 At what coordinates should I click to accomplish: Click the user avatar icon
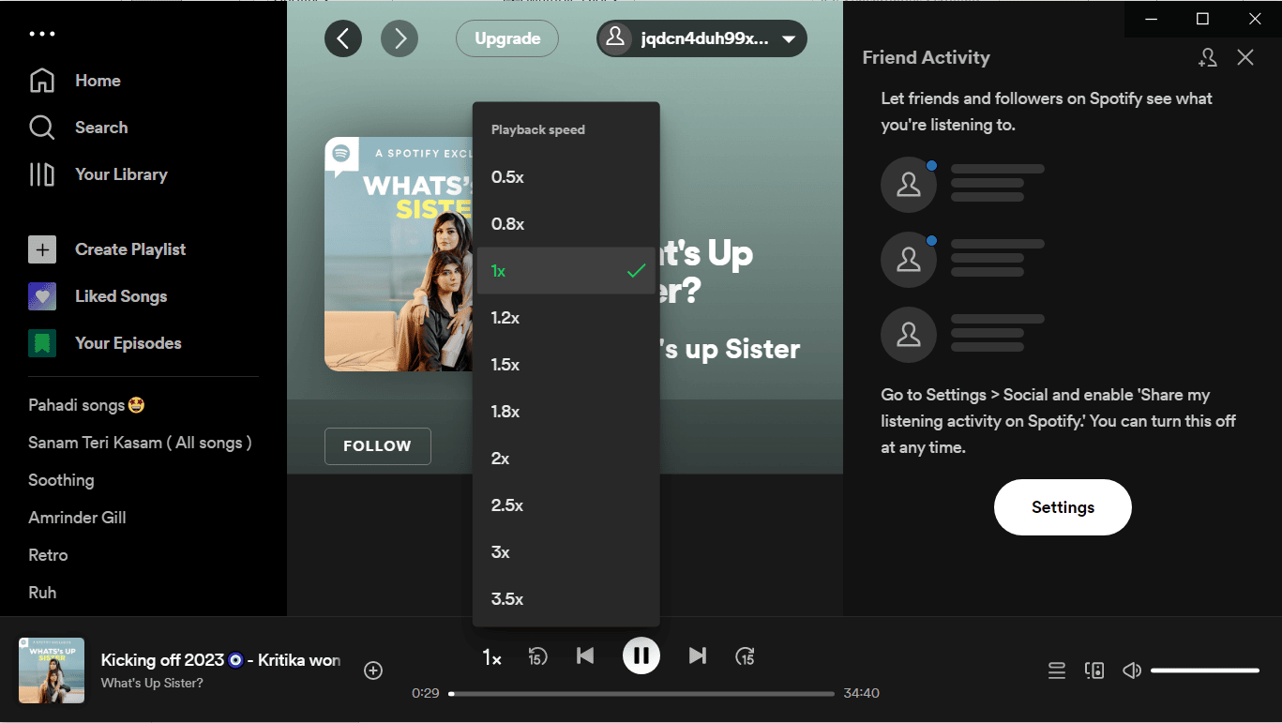point(615,38)
